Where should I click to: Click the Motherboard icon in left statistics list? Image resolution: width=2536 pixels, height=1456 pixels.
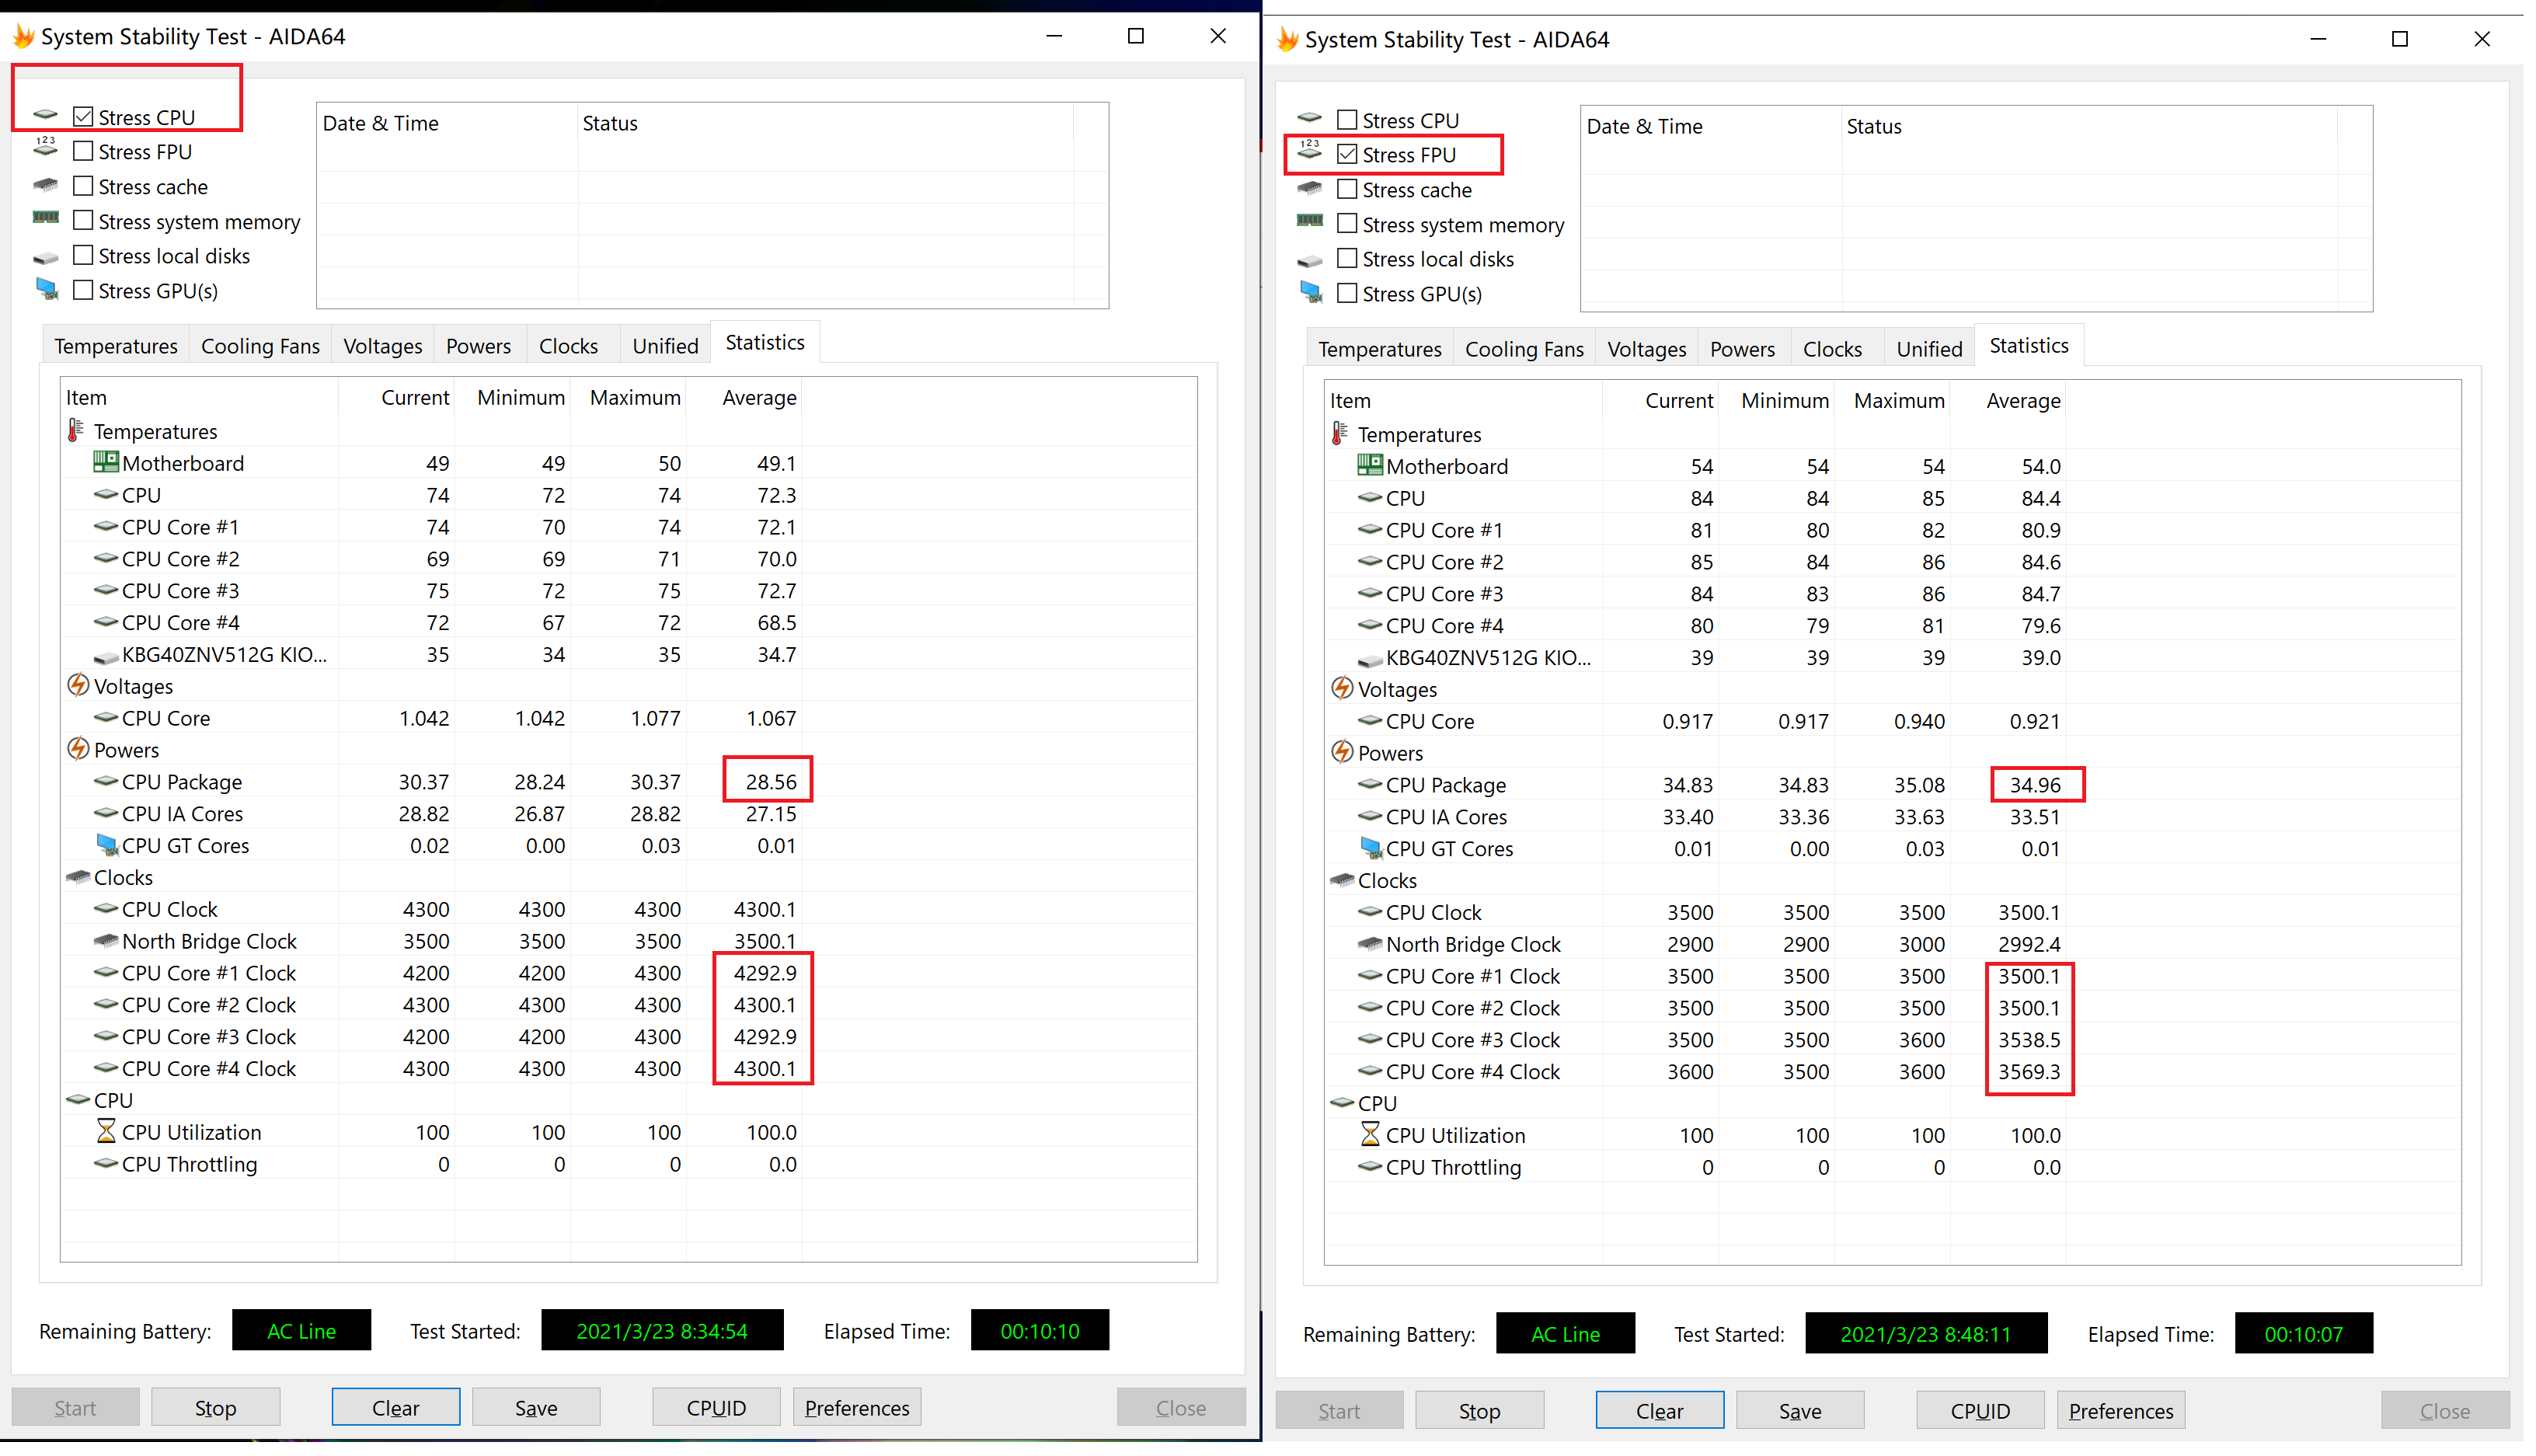tap(106, 464)
